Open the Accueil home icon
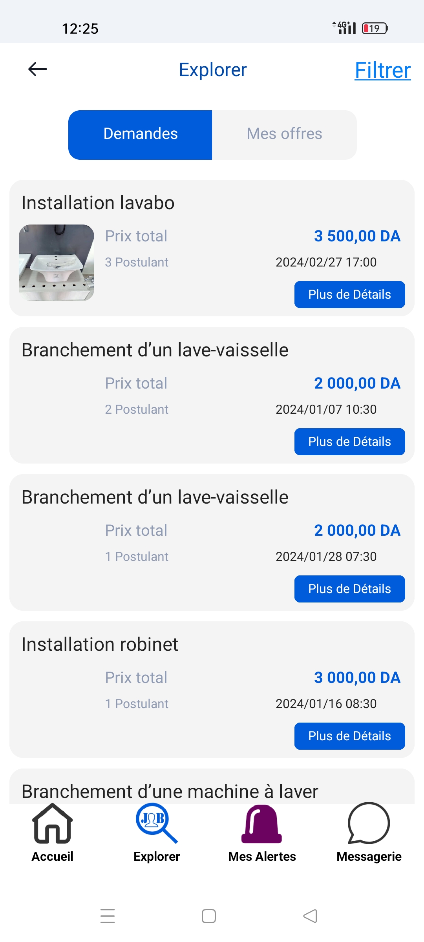 click(53, 824)
